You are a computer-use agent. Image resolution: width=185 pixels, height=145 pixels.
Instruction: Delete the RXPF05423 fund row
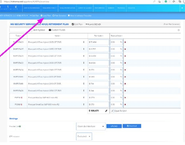tap(125, 42)
